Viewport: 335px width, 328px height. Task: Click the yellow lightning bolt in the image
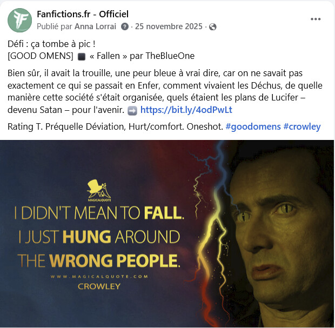211,246
